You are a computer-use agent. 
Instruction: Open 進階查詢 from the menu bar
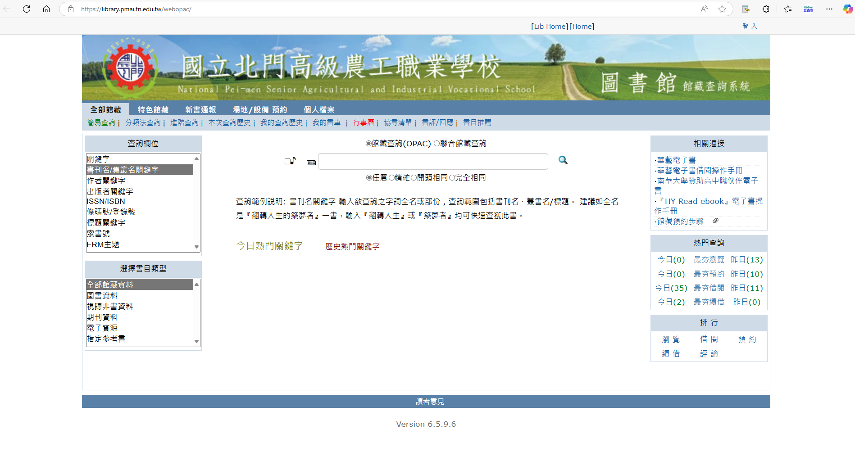pyautogui.click(x=185, y=122)
